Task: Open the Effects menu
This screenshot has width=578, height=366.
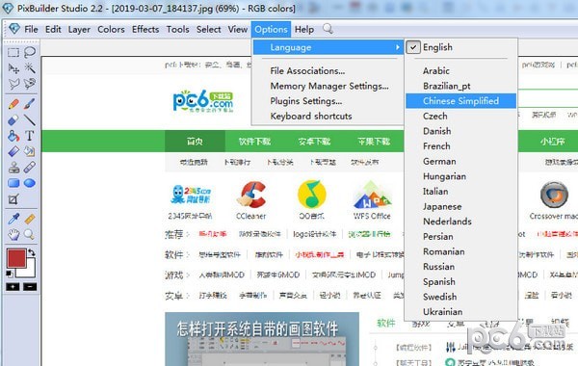Action: [145, 29]
